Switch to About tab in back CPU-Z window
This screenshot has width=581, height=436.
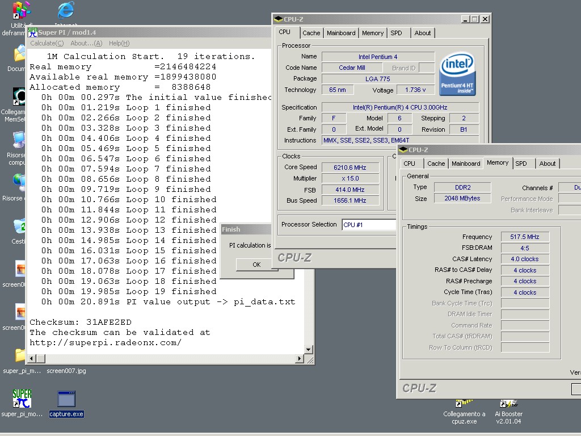click(x=422, y=33)
